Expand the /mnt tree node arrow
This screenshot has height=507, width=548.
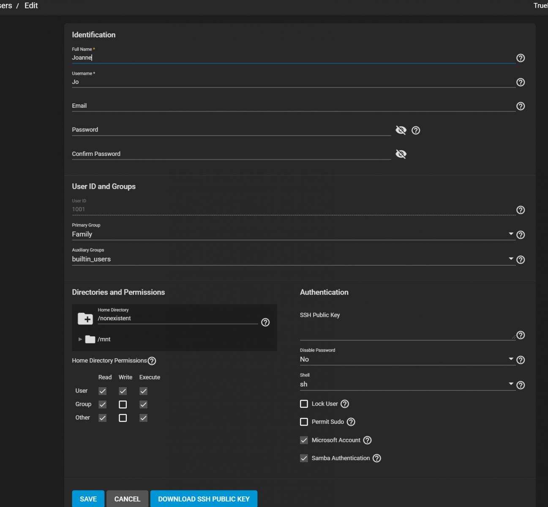pos(80,339)
